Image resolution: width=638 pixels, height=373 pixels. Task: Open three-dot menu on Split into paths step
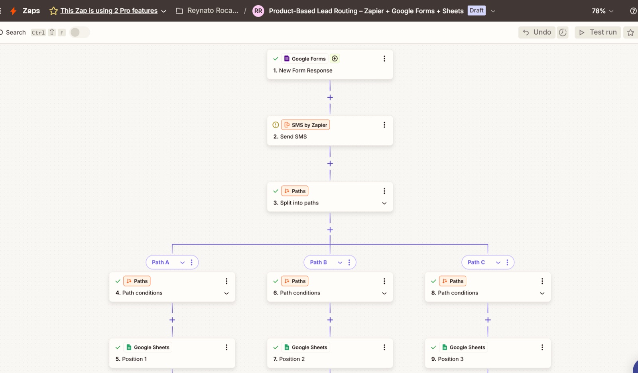(x=384, y=191)
